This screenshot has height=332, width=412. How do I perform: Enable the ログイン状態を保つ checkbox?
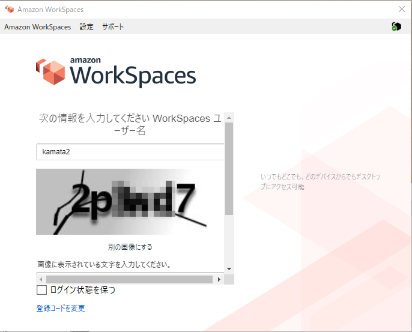41,290
